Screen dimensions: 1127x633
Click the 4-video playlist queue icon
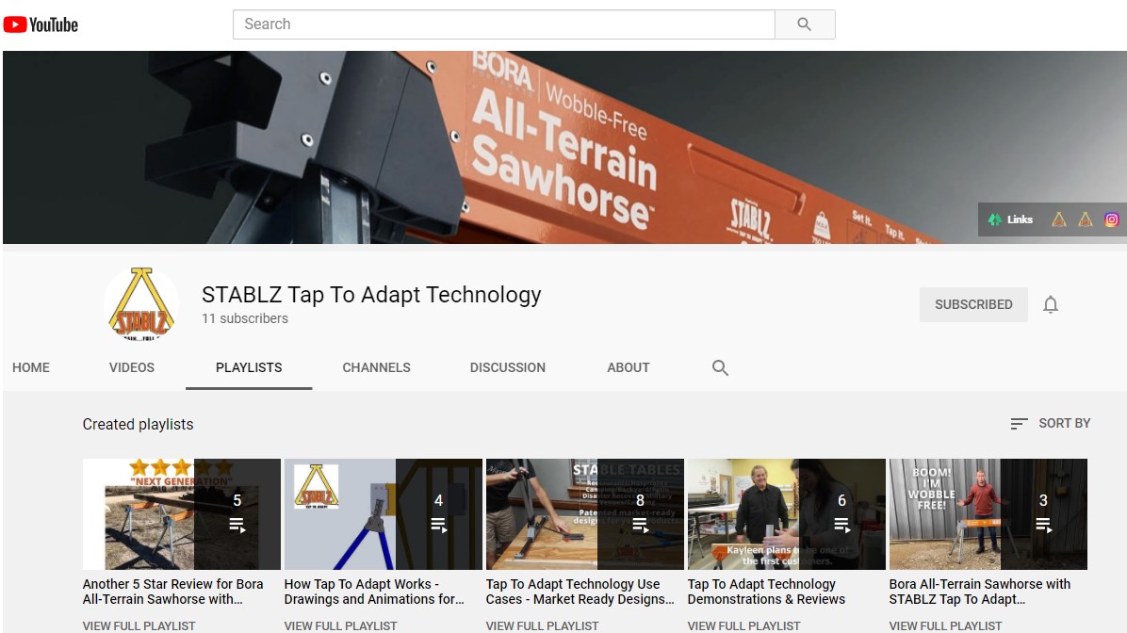tap(438, 526)
